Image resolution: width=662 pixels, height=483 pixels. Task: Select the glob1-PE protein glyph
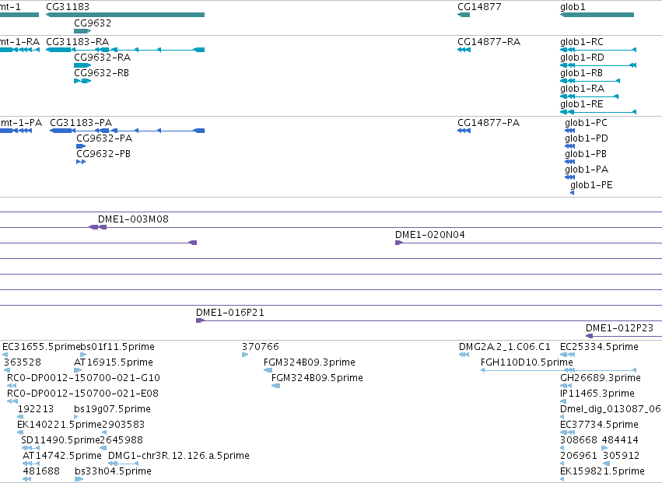tap(572, 193)
